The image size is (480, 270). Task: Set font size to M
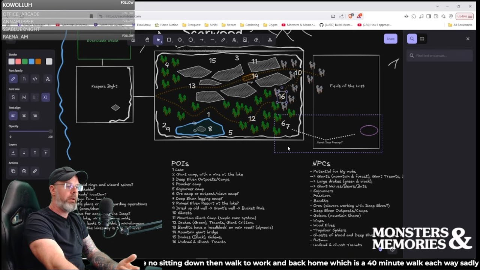tap(24, 97)
